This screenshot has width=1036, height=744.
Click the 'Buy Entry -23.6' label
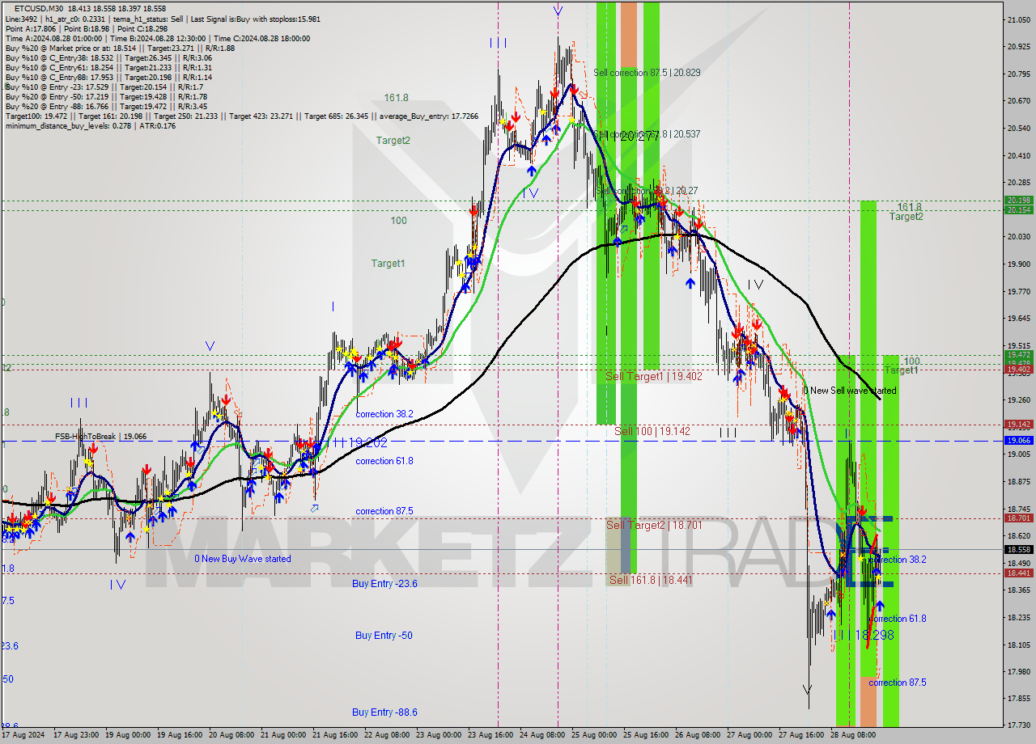[384, 583]
